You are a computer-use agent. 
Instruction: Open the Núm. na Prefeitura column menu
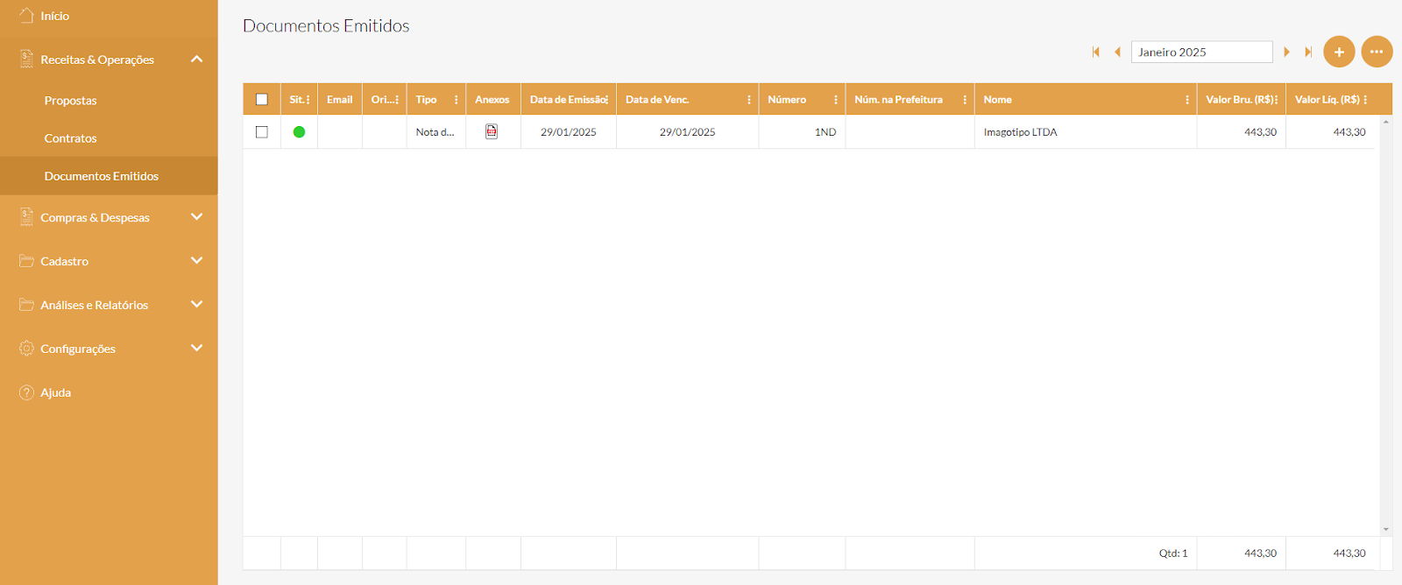(965, 100)
